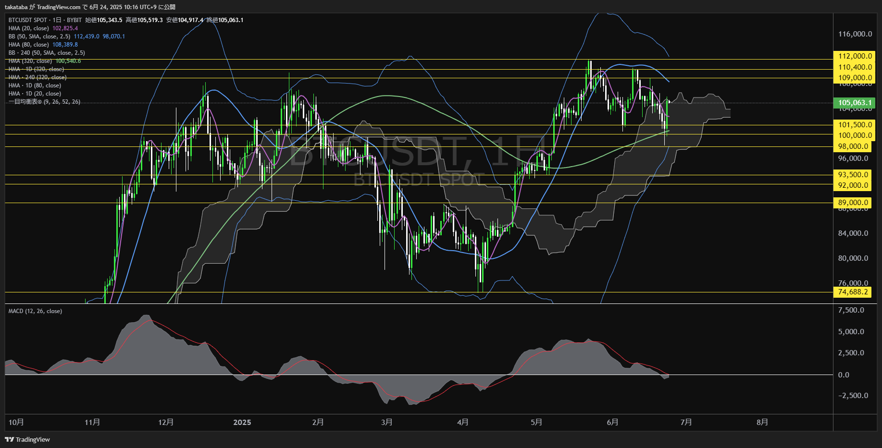Click the green current price label 105,063.1
This screenshot has height=448, width=882.
[855, 103]
